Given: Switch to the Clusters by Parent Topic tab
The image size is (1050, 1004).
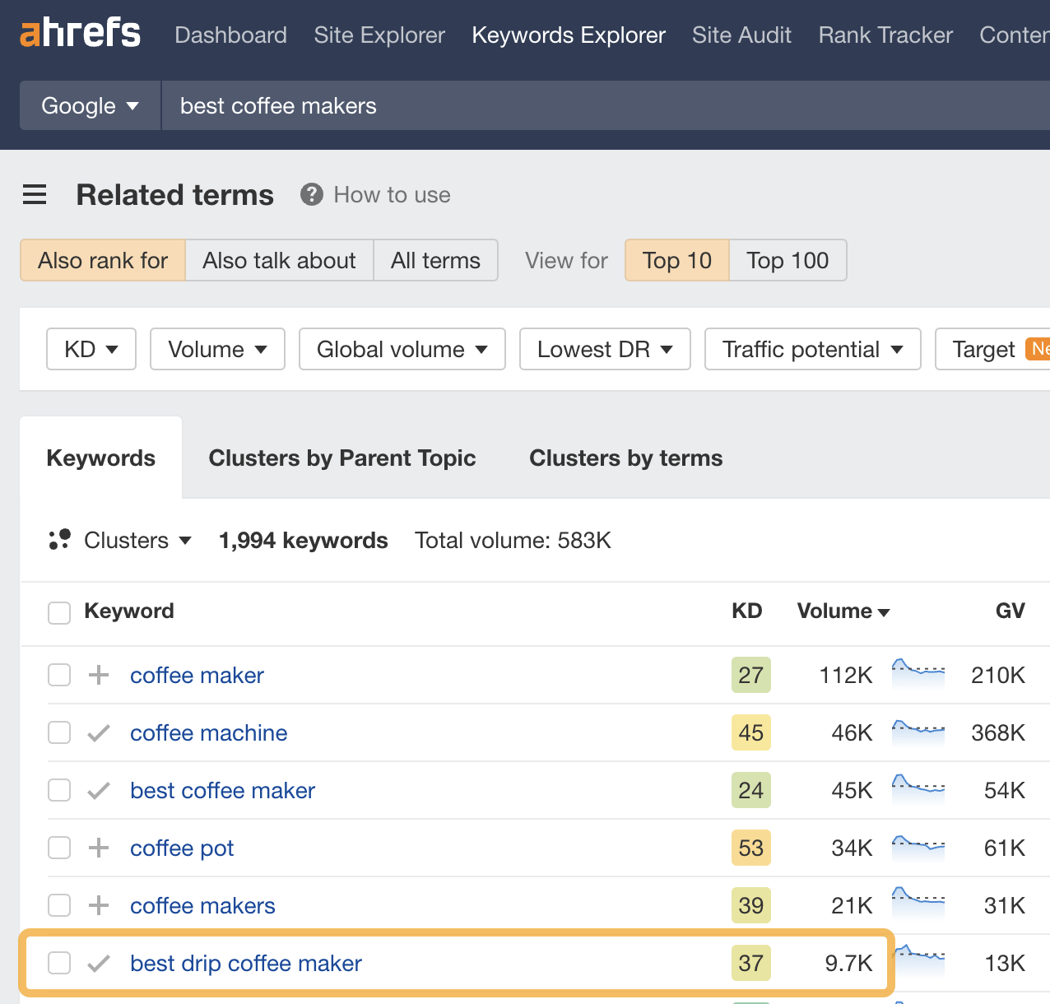Looking at the screenshot, I should coord(342,458).
